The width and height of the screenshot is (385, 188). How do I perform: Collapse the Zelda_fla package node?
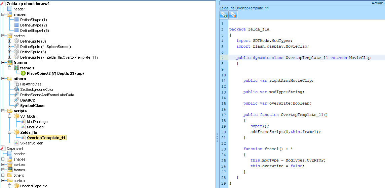pyautogui.click(x=10, y=132)
